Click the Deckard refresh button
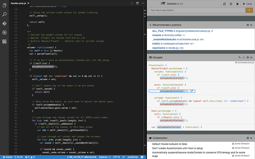Screen dimensions: 255x159 [224, 4]
